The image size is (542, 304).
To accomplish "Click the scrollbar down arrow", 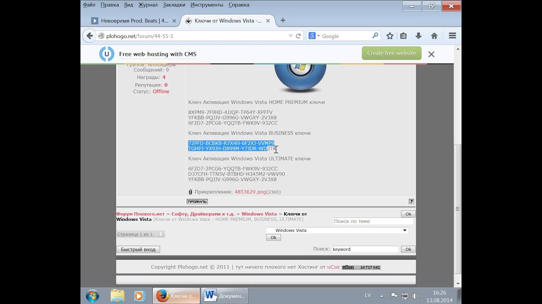I will click(x=457, y=284).
